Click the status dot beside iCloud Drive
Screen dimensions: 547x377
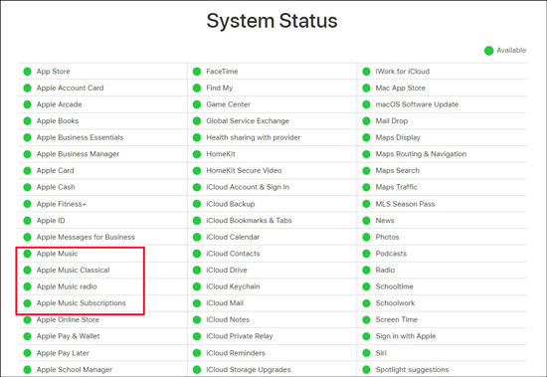(197, 271)
